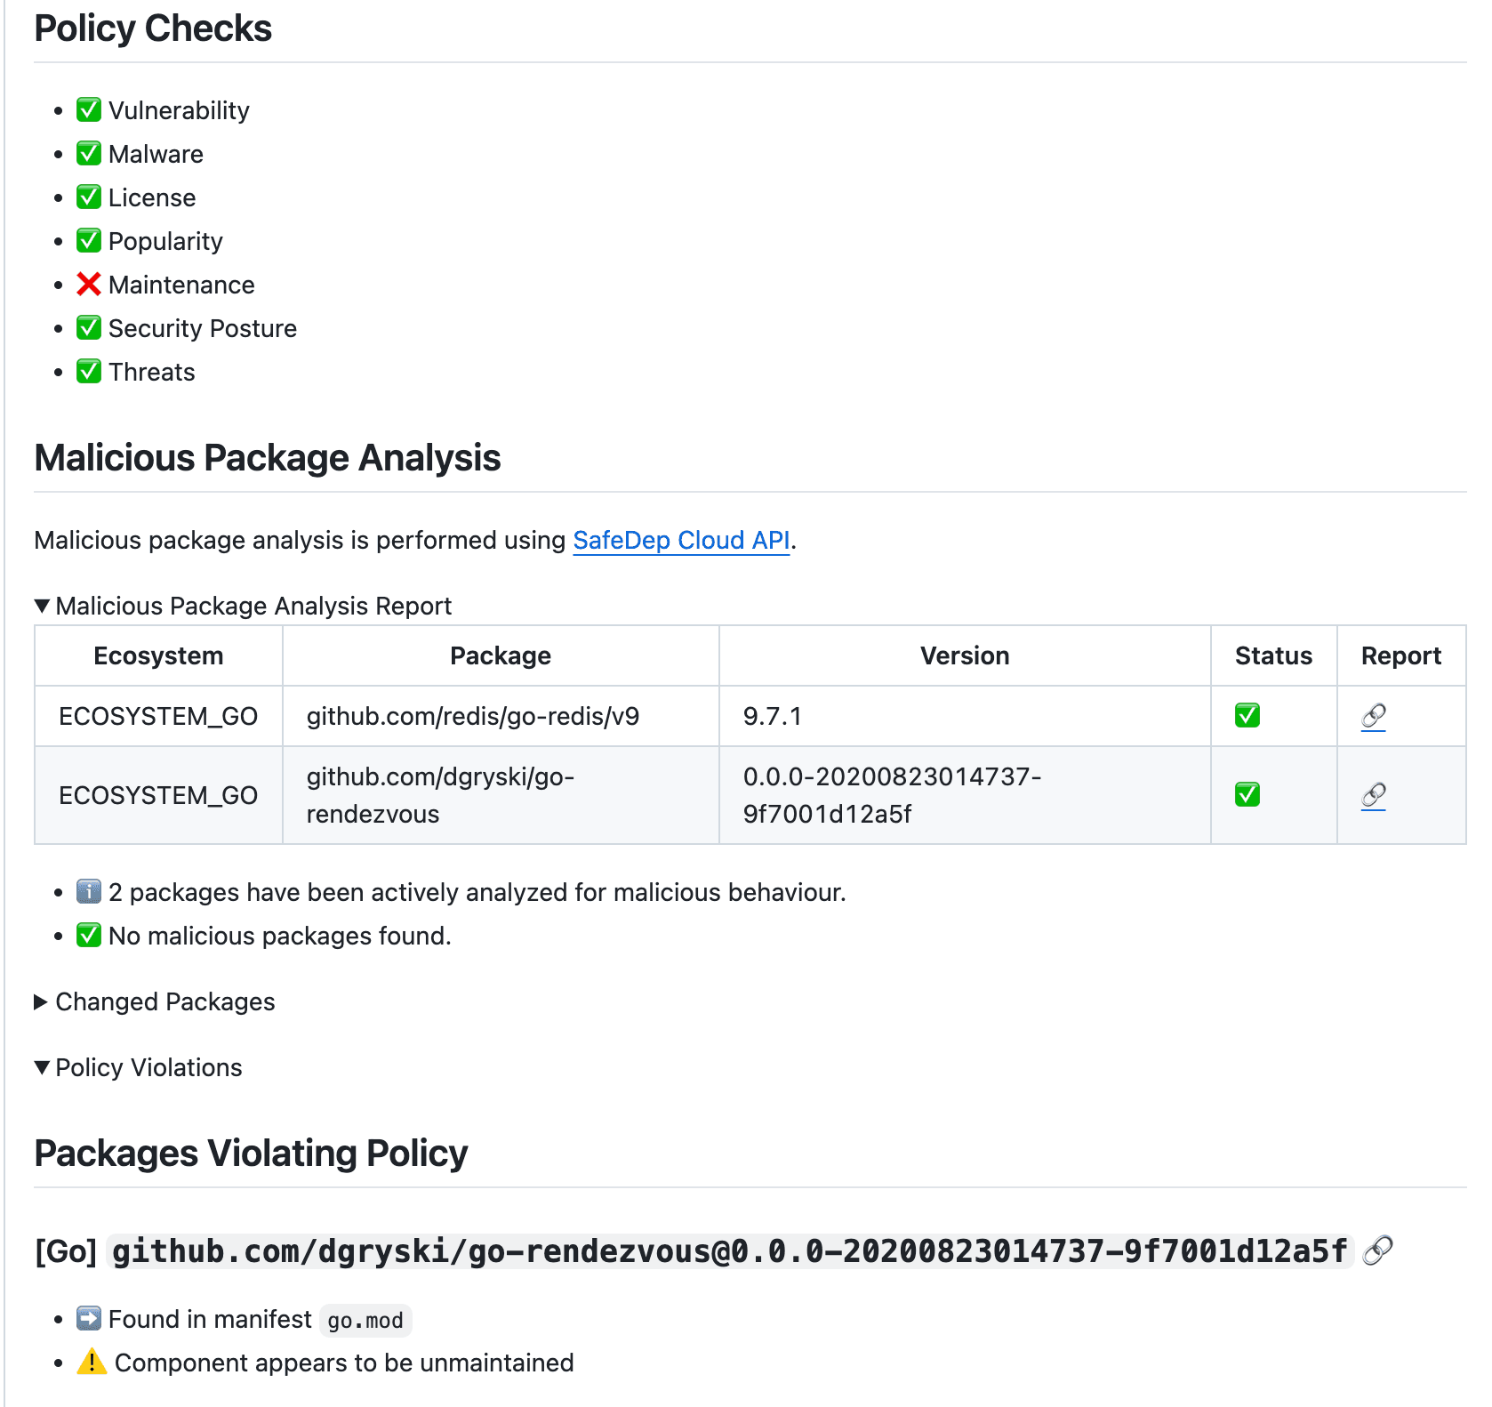This screenshot has height=1407, width=1492.
Task: Click the Package column header
Action: (x=501, y=655)
